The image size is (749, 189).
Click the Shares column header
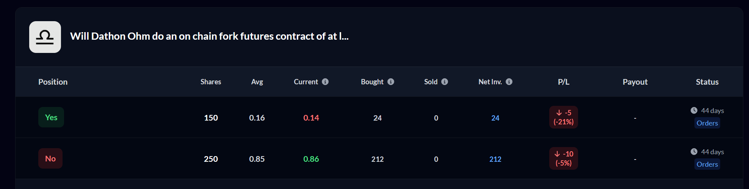pyautogui.click(x=211, y=82)
